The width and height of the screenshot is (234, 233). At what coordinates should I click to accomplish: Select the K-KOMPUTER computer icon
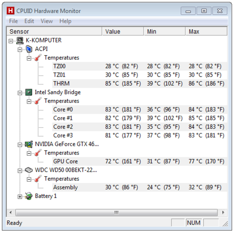20,40
